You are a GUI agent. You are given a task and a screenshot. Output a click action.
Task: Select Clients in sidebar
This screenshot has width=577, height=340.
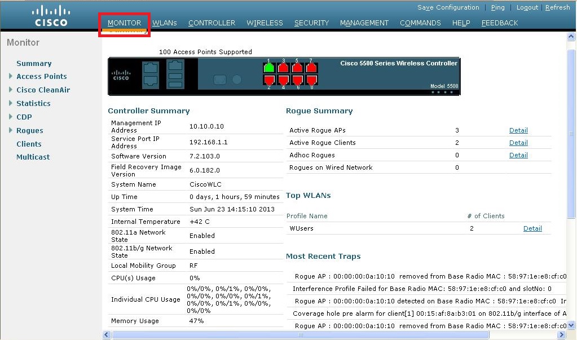29,144
